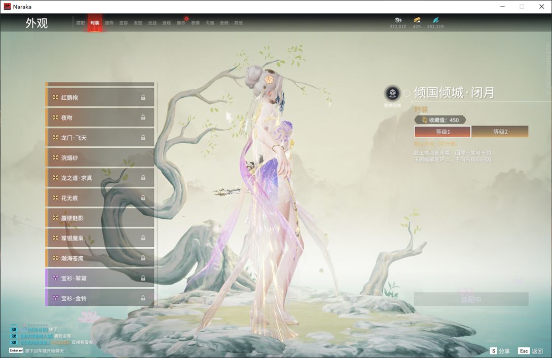Select the 龙之道·求真 outfit
The image size is (552, 358).
(x=100, y=178)
